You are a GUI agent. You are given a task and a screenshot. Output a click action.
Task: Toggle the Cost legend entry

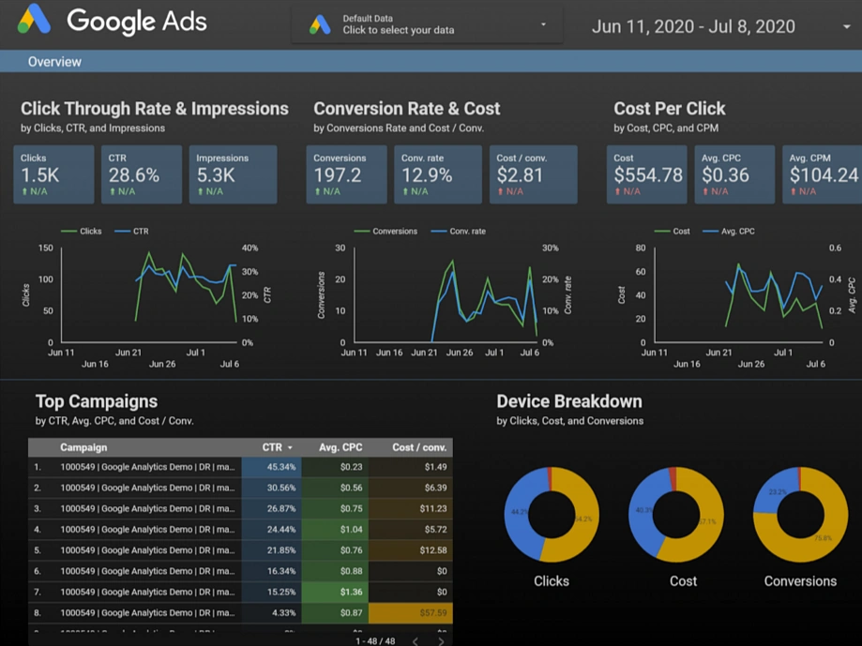pyautogui.click(x=672, y=232)
